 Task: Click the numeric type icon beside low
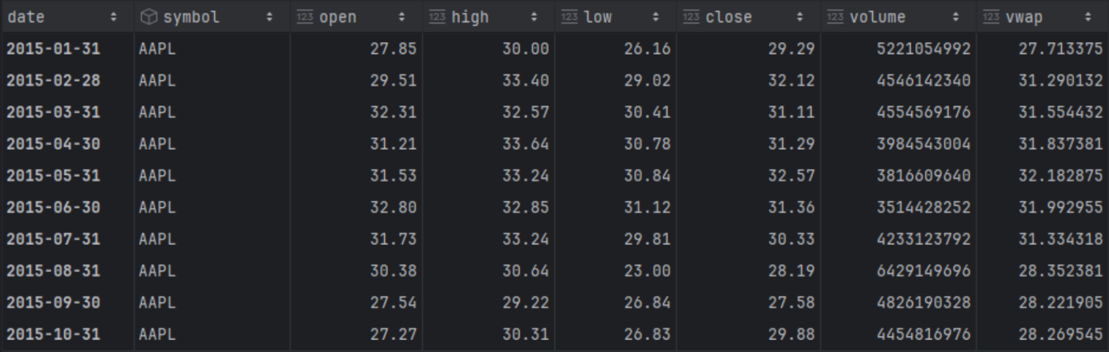[569, 17]
